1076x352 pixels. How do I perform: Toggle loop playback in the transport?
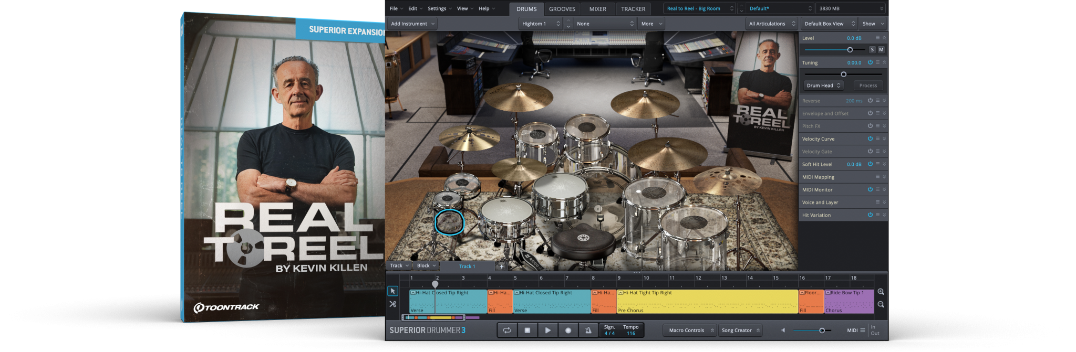[x=507, y=330]
